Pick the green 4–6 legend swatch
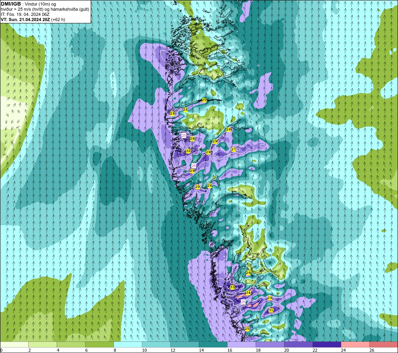Viewport: 398px width, 353px height. [71, 345]
